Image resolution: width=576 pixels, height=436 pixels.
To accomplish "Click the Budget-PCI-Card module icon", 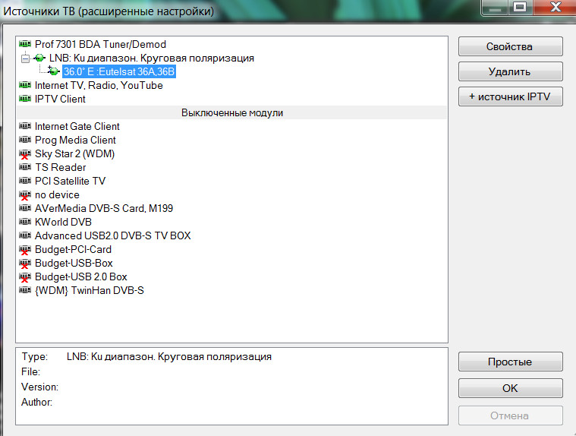I will pyautogui.click(x=25, y=250).
